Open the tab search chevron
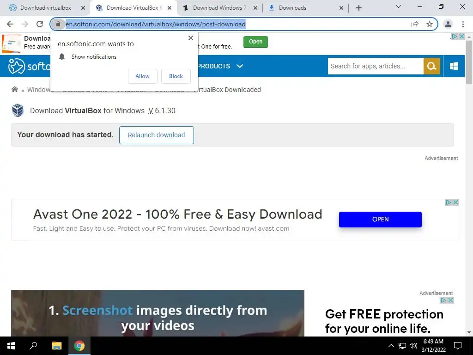Screen dimensions: 473x355 click(399, 6)
